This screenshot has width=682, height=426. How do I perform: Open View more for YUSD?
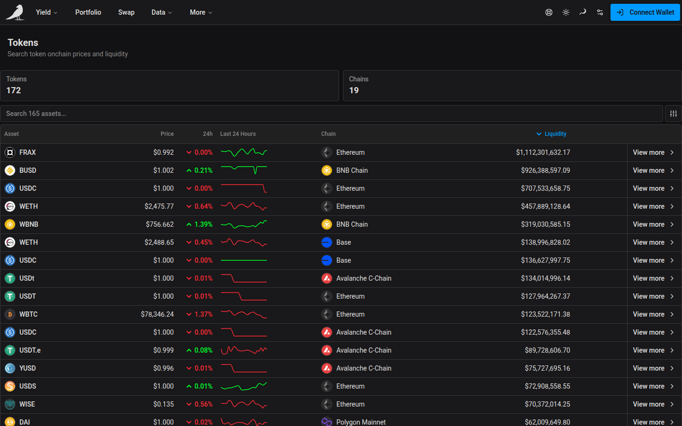click(x=654, y=368)
